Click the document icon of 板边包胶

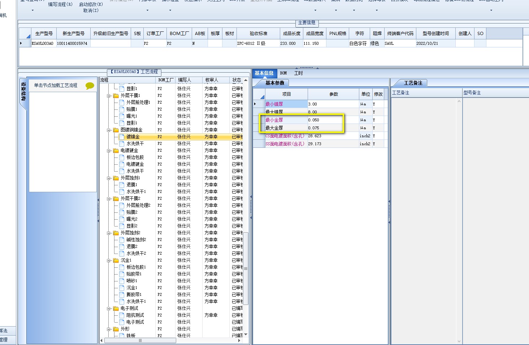(122, 158)
